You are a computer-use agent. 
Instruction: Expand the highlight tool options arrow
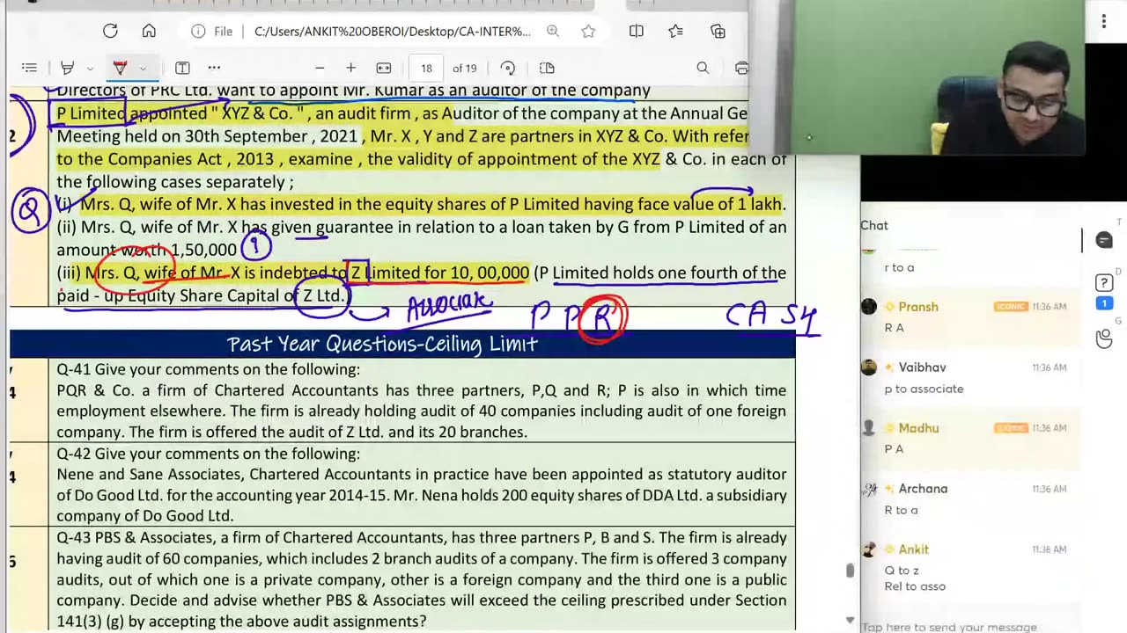pos(89,68)
